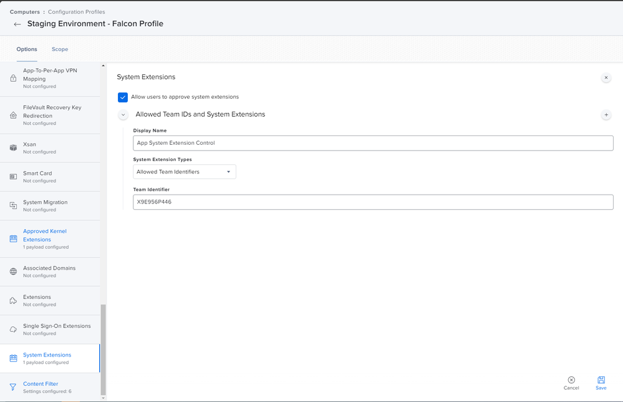Screen dimensions: 623x402
Task: Click the System Migration icon
Action: (x=13, y=205)
